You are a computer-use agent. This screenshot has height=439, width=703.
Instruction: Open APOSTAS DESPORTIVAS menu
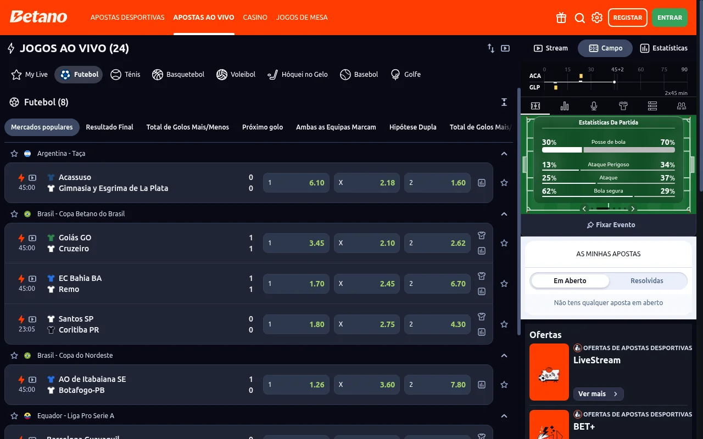click(127, 18)
